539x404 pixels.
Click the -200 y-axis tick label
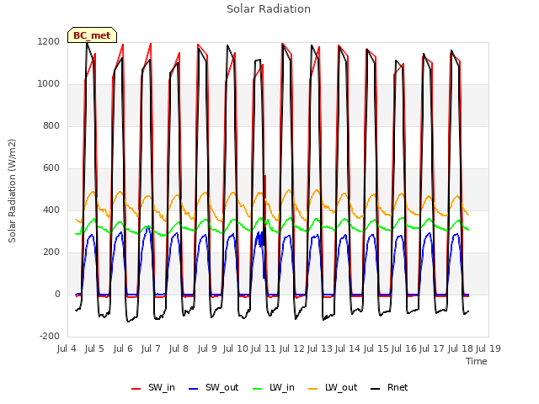[50, 337]
